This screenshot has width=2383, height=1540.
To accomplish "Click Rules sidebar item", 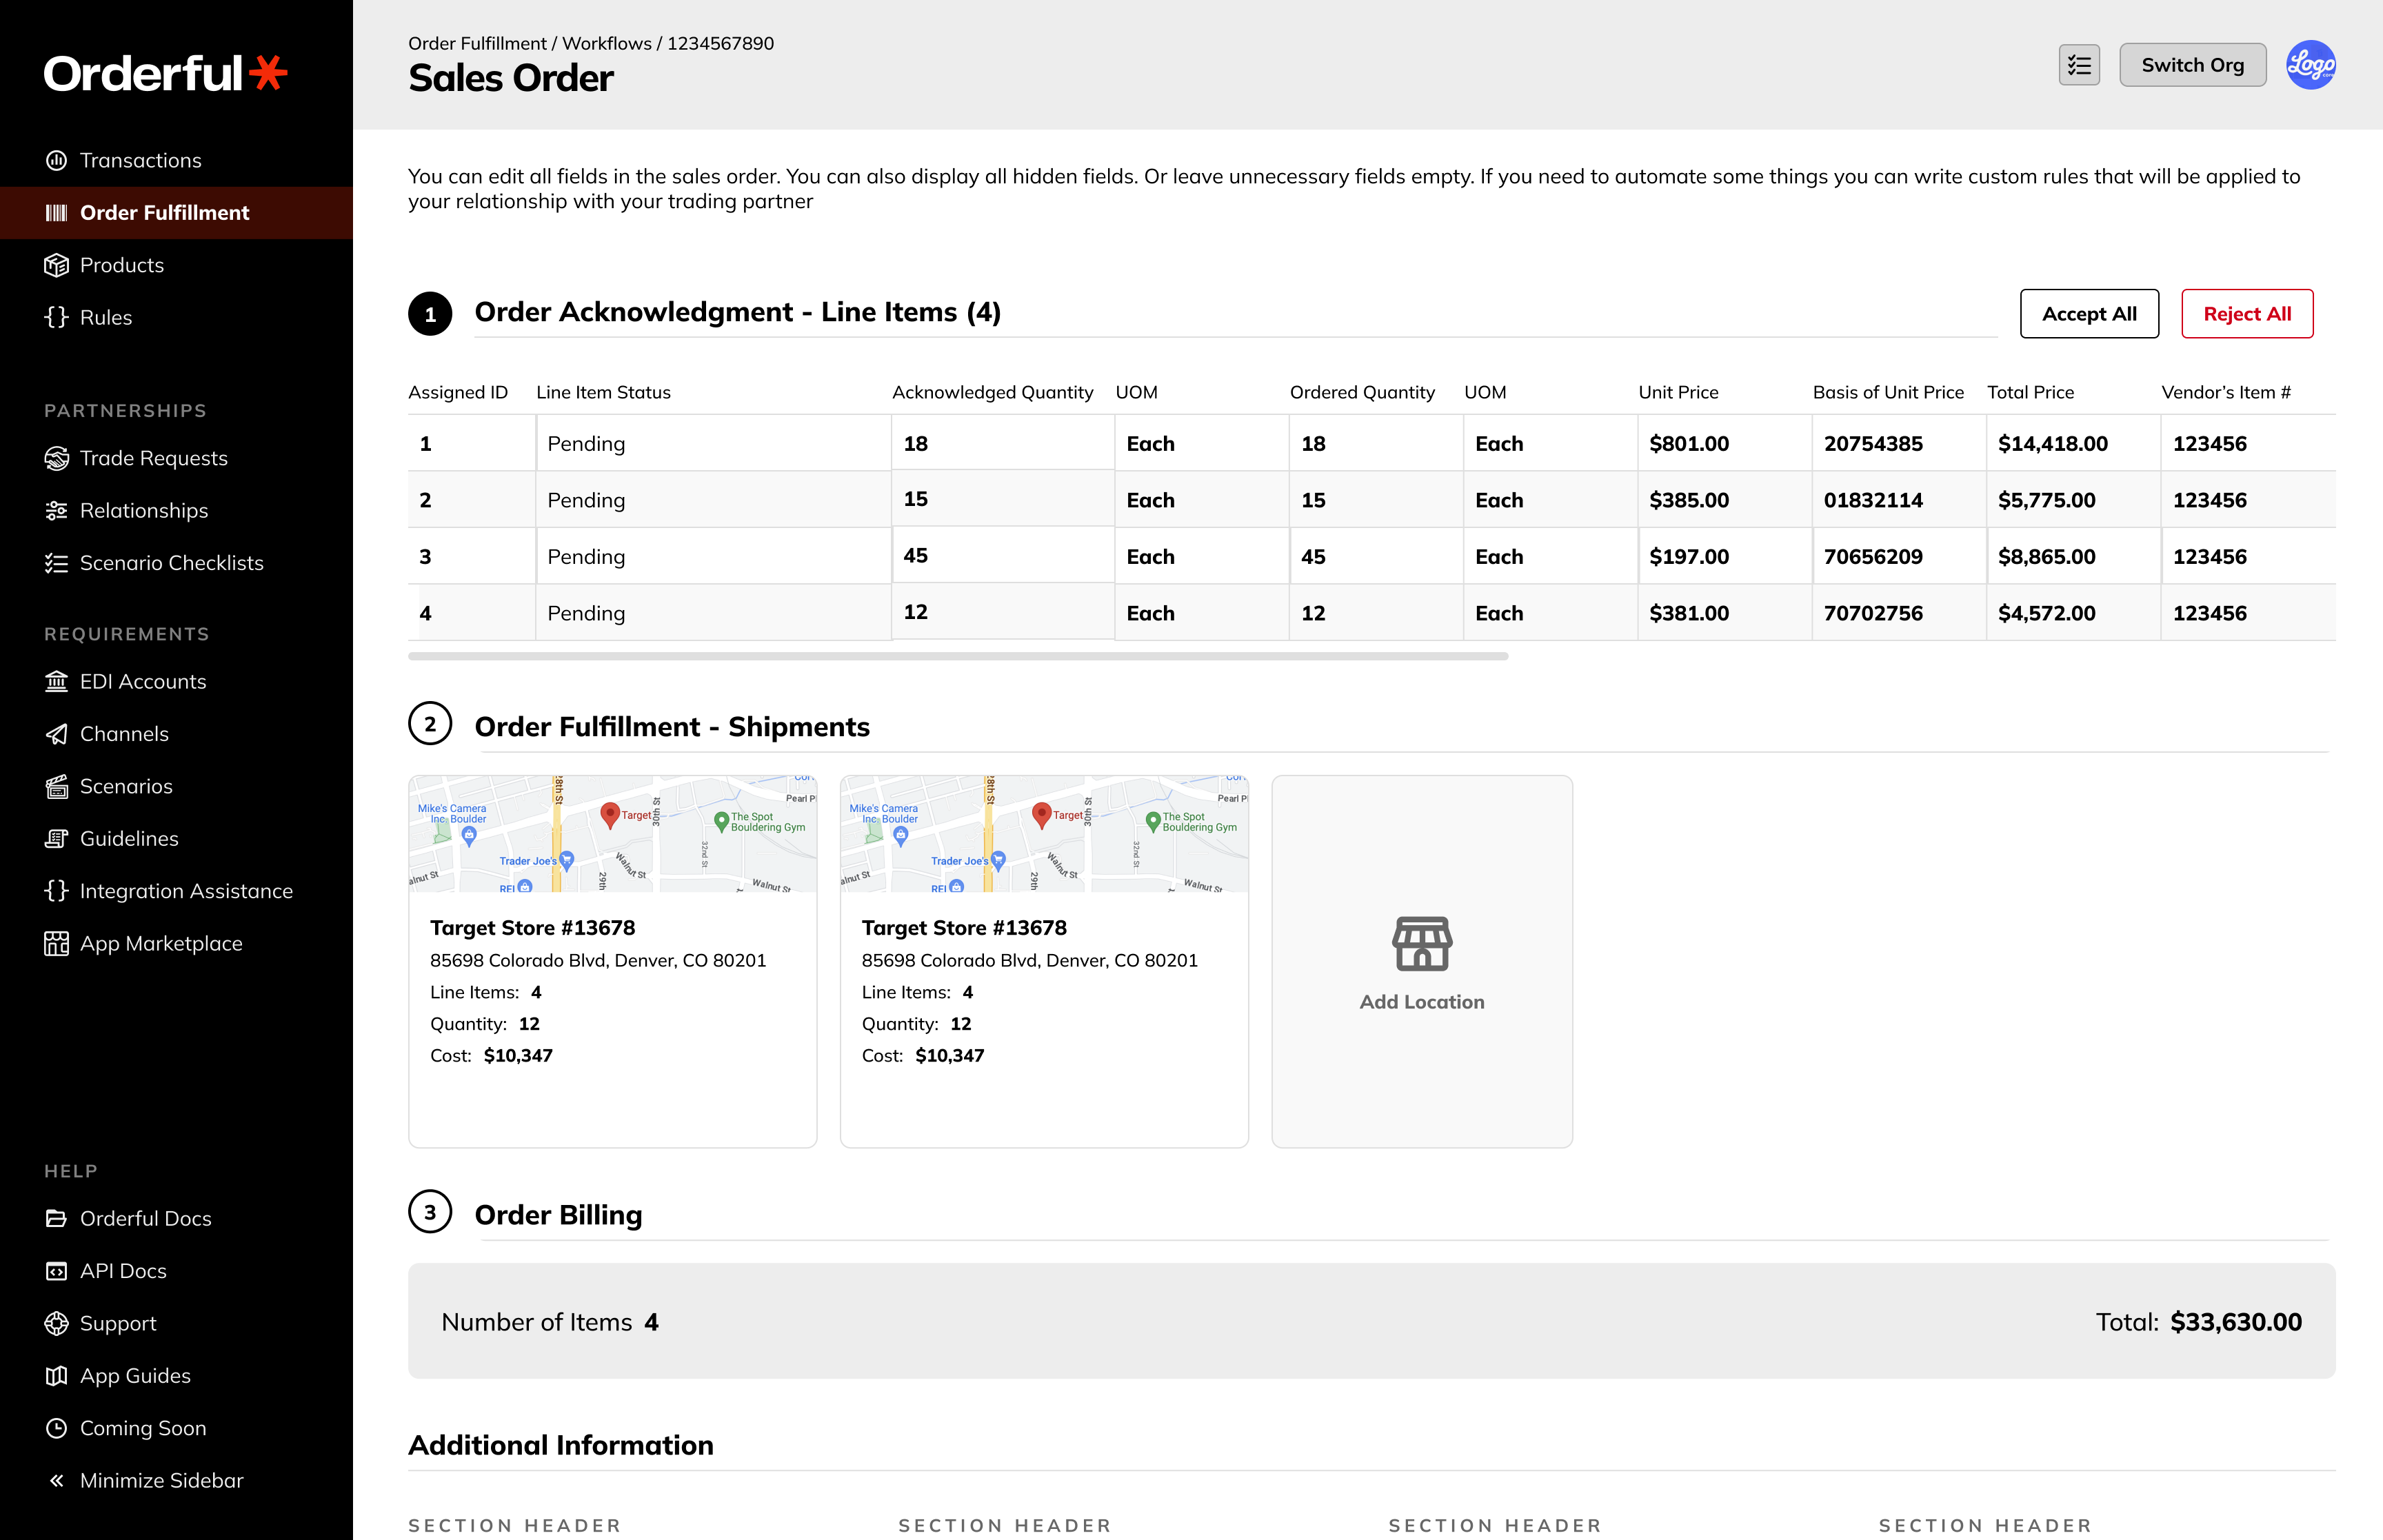I will pos(176,317).
